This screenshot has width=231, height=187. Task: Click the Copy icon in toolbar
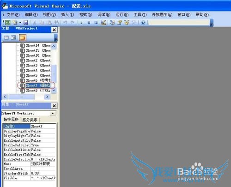tap(42, 23)
